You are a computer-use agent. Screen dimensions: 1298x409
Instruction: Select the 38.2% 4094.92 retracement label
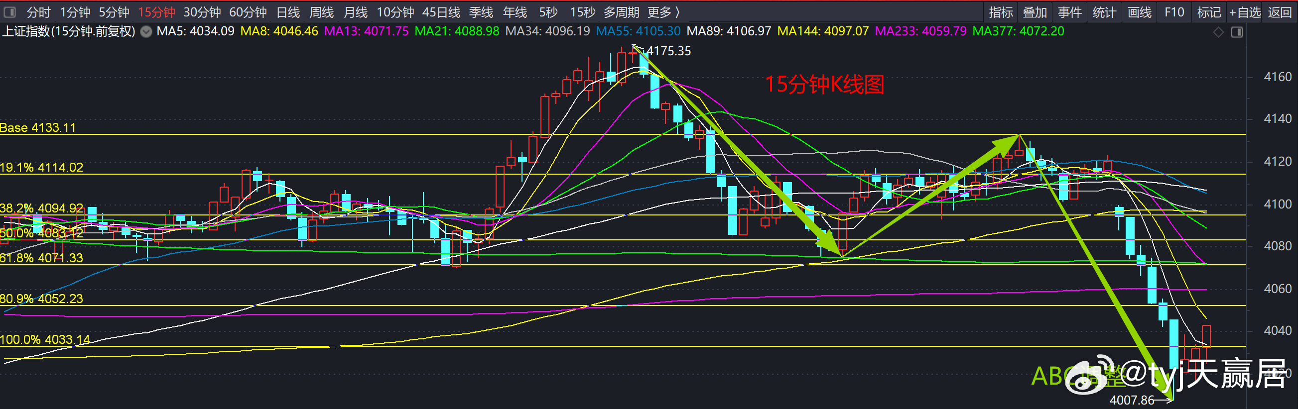point(41,208)
